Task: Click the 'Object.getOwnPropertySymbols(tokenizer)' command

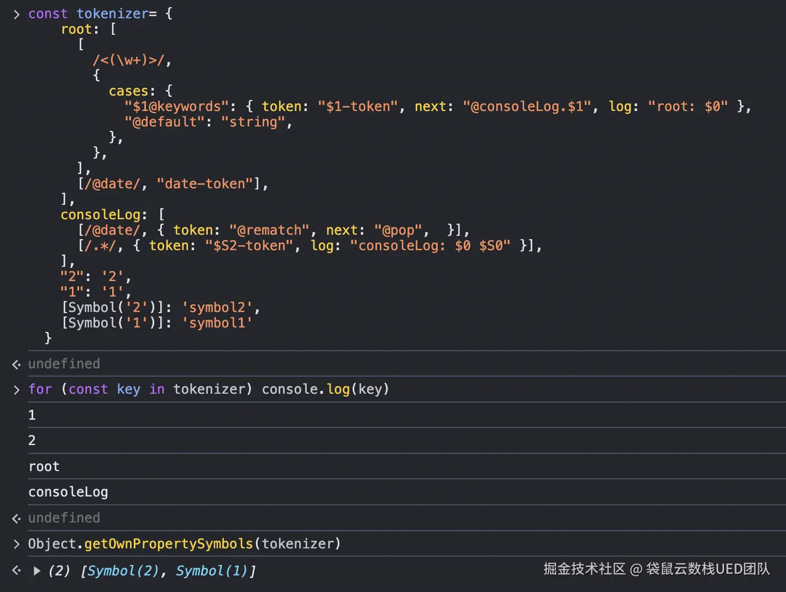Action: point(185,543)
